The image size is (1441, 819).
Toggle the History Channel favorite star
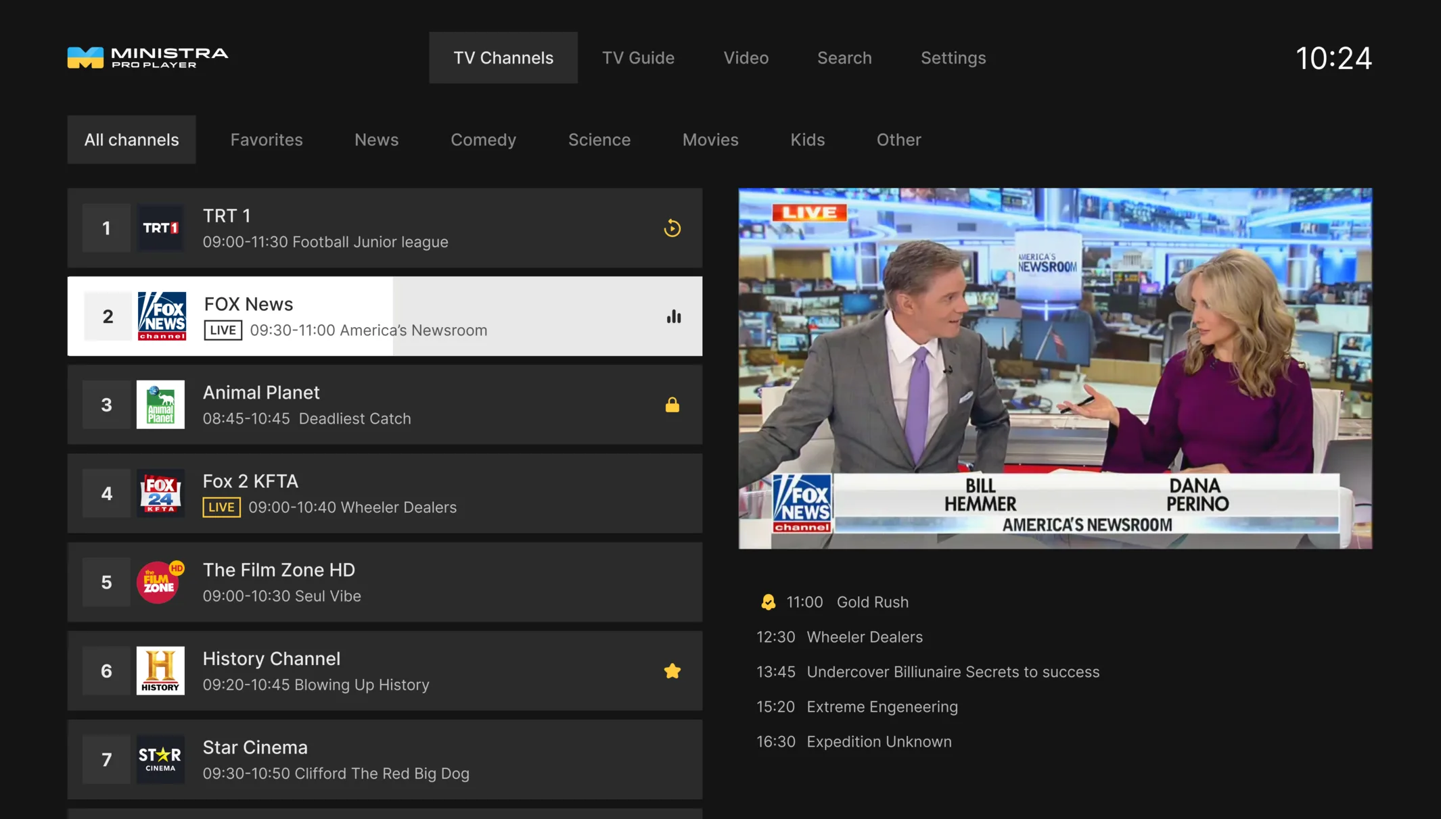(x=672, y=671)
